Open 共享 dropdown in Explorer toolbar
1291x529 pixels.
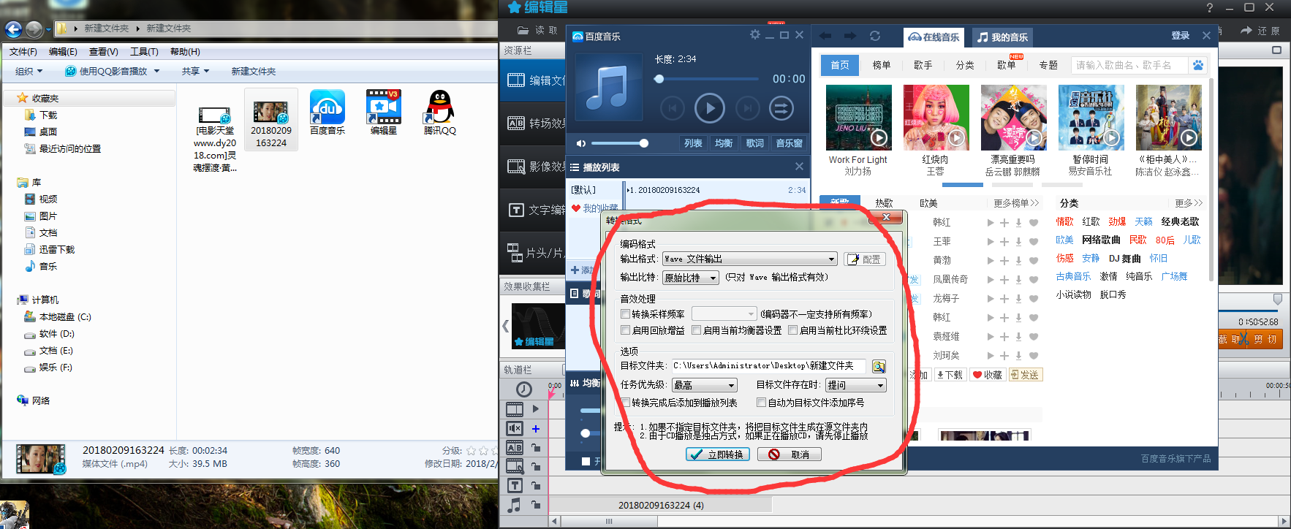195,71
